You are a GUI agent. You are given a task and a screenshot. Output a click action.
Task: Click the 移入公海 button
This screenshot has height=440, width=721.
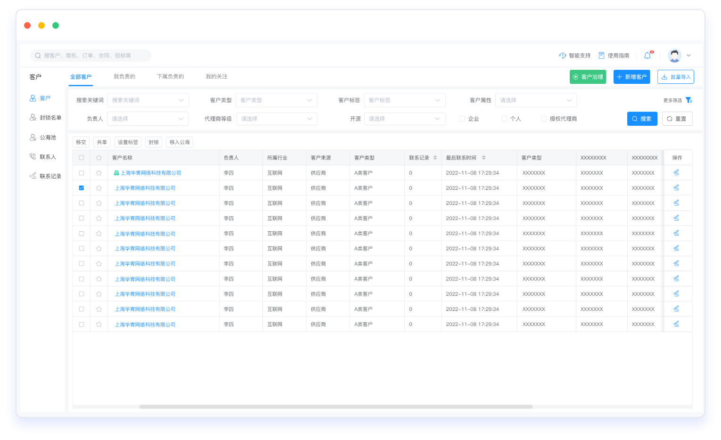(180, 142)
